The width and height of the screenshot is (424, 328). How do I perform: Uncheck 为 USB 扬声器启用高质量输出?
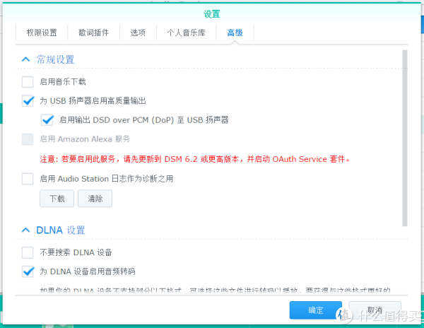click(x=28, y=101)
